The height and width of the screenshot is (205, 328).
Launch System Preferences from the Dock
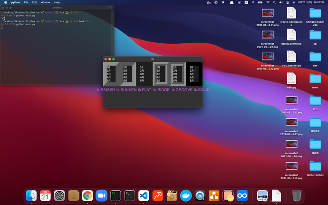(59, 195)
